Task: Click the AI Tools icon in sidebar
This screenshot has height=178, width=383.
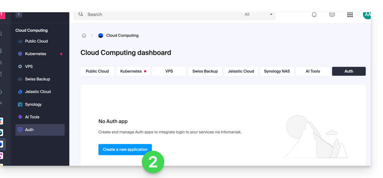Action: click(x=20, y=117)
